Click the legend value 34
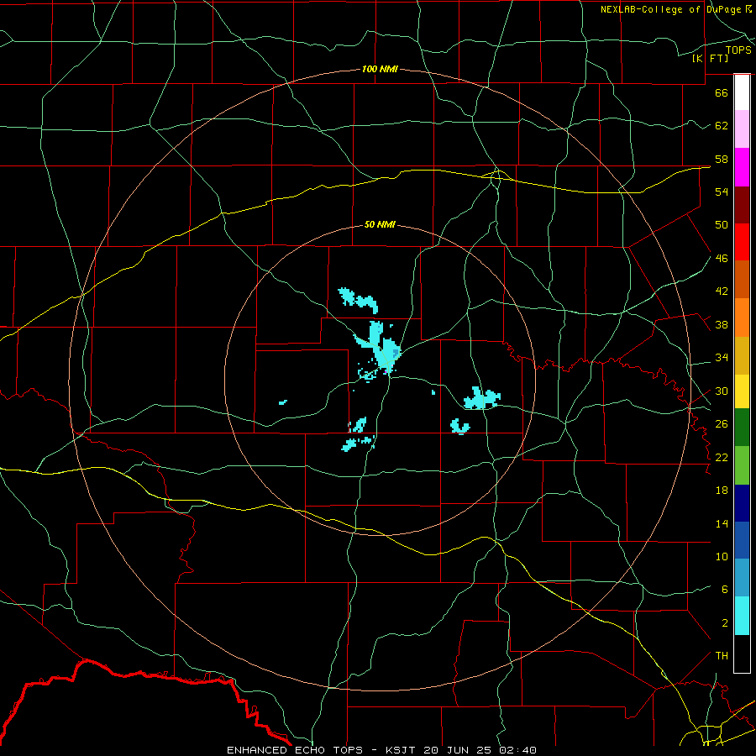756x756 pixels. coord(722,358)
